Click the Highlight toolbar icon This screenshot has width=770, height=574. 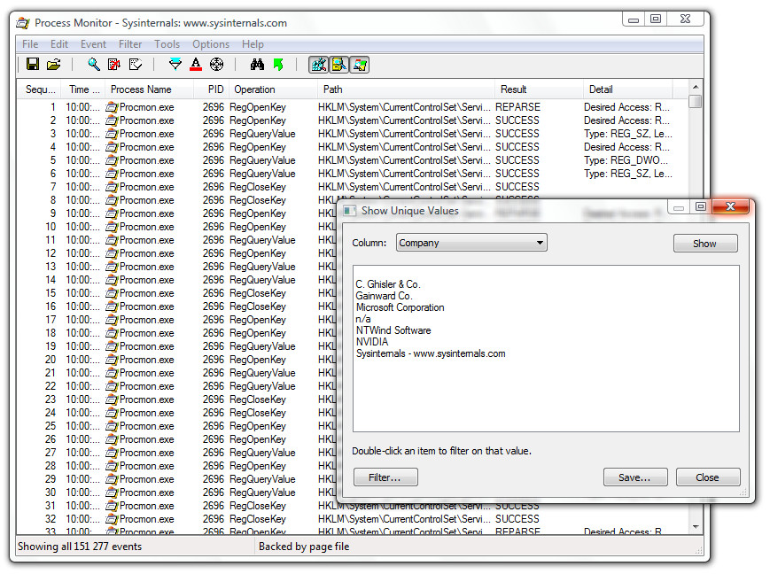click(x=196, y=65)
